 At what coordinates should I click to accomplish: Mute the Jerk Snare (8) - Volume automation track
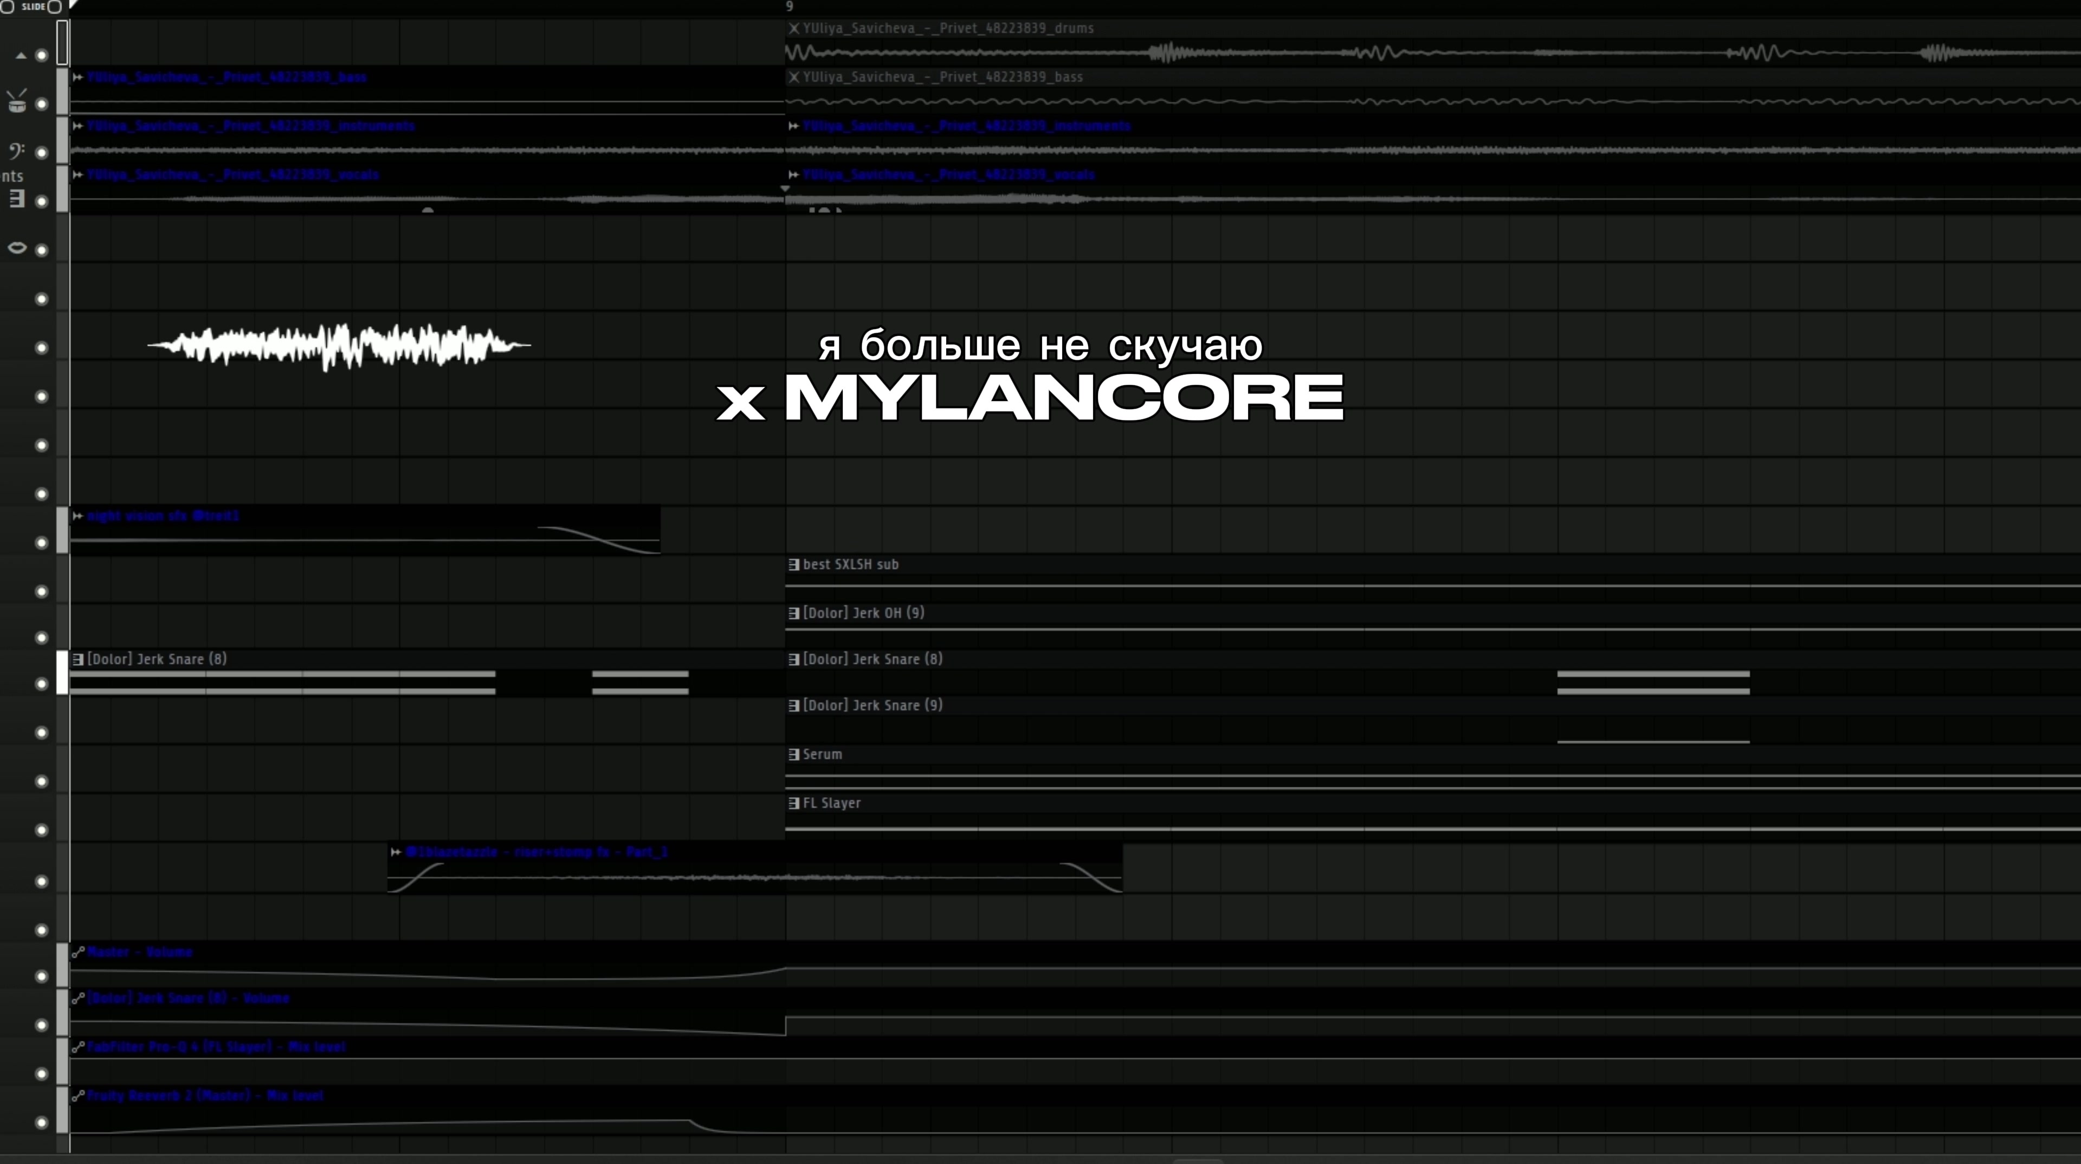41,1025
